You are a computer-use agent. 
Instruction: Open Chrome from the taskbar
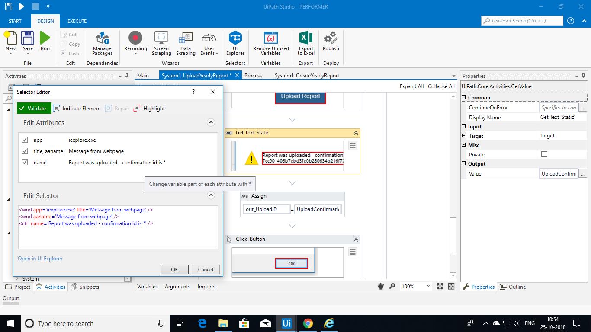click(x=308, y=323)
